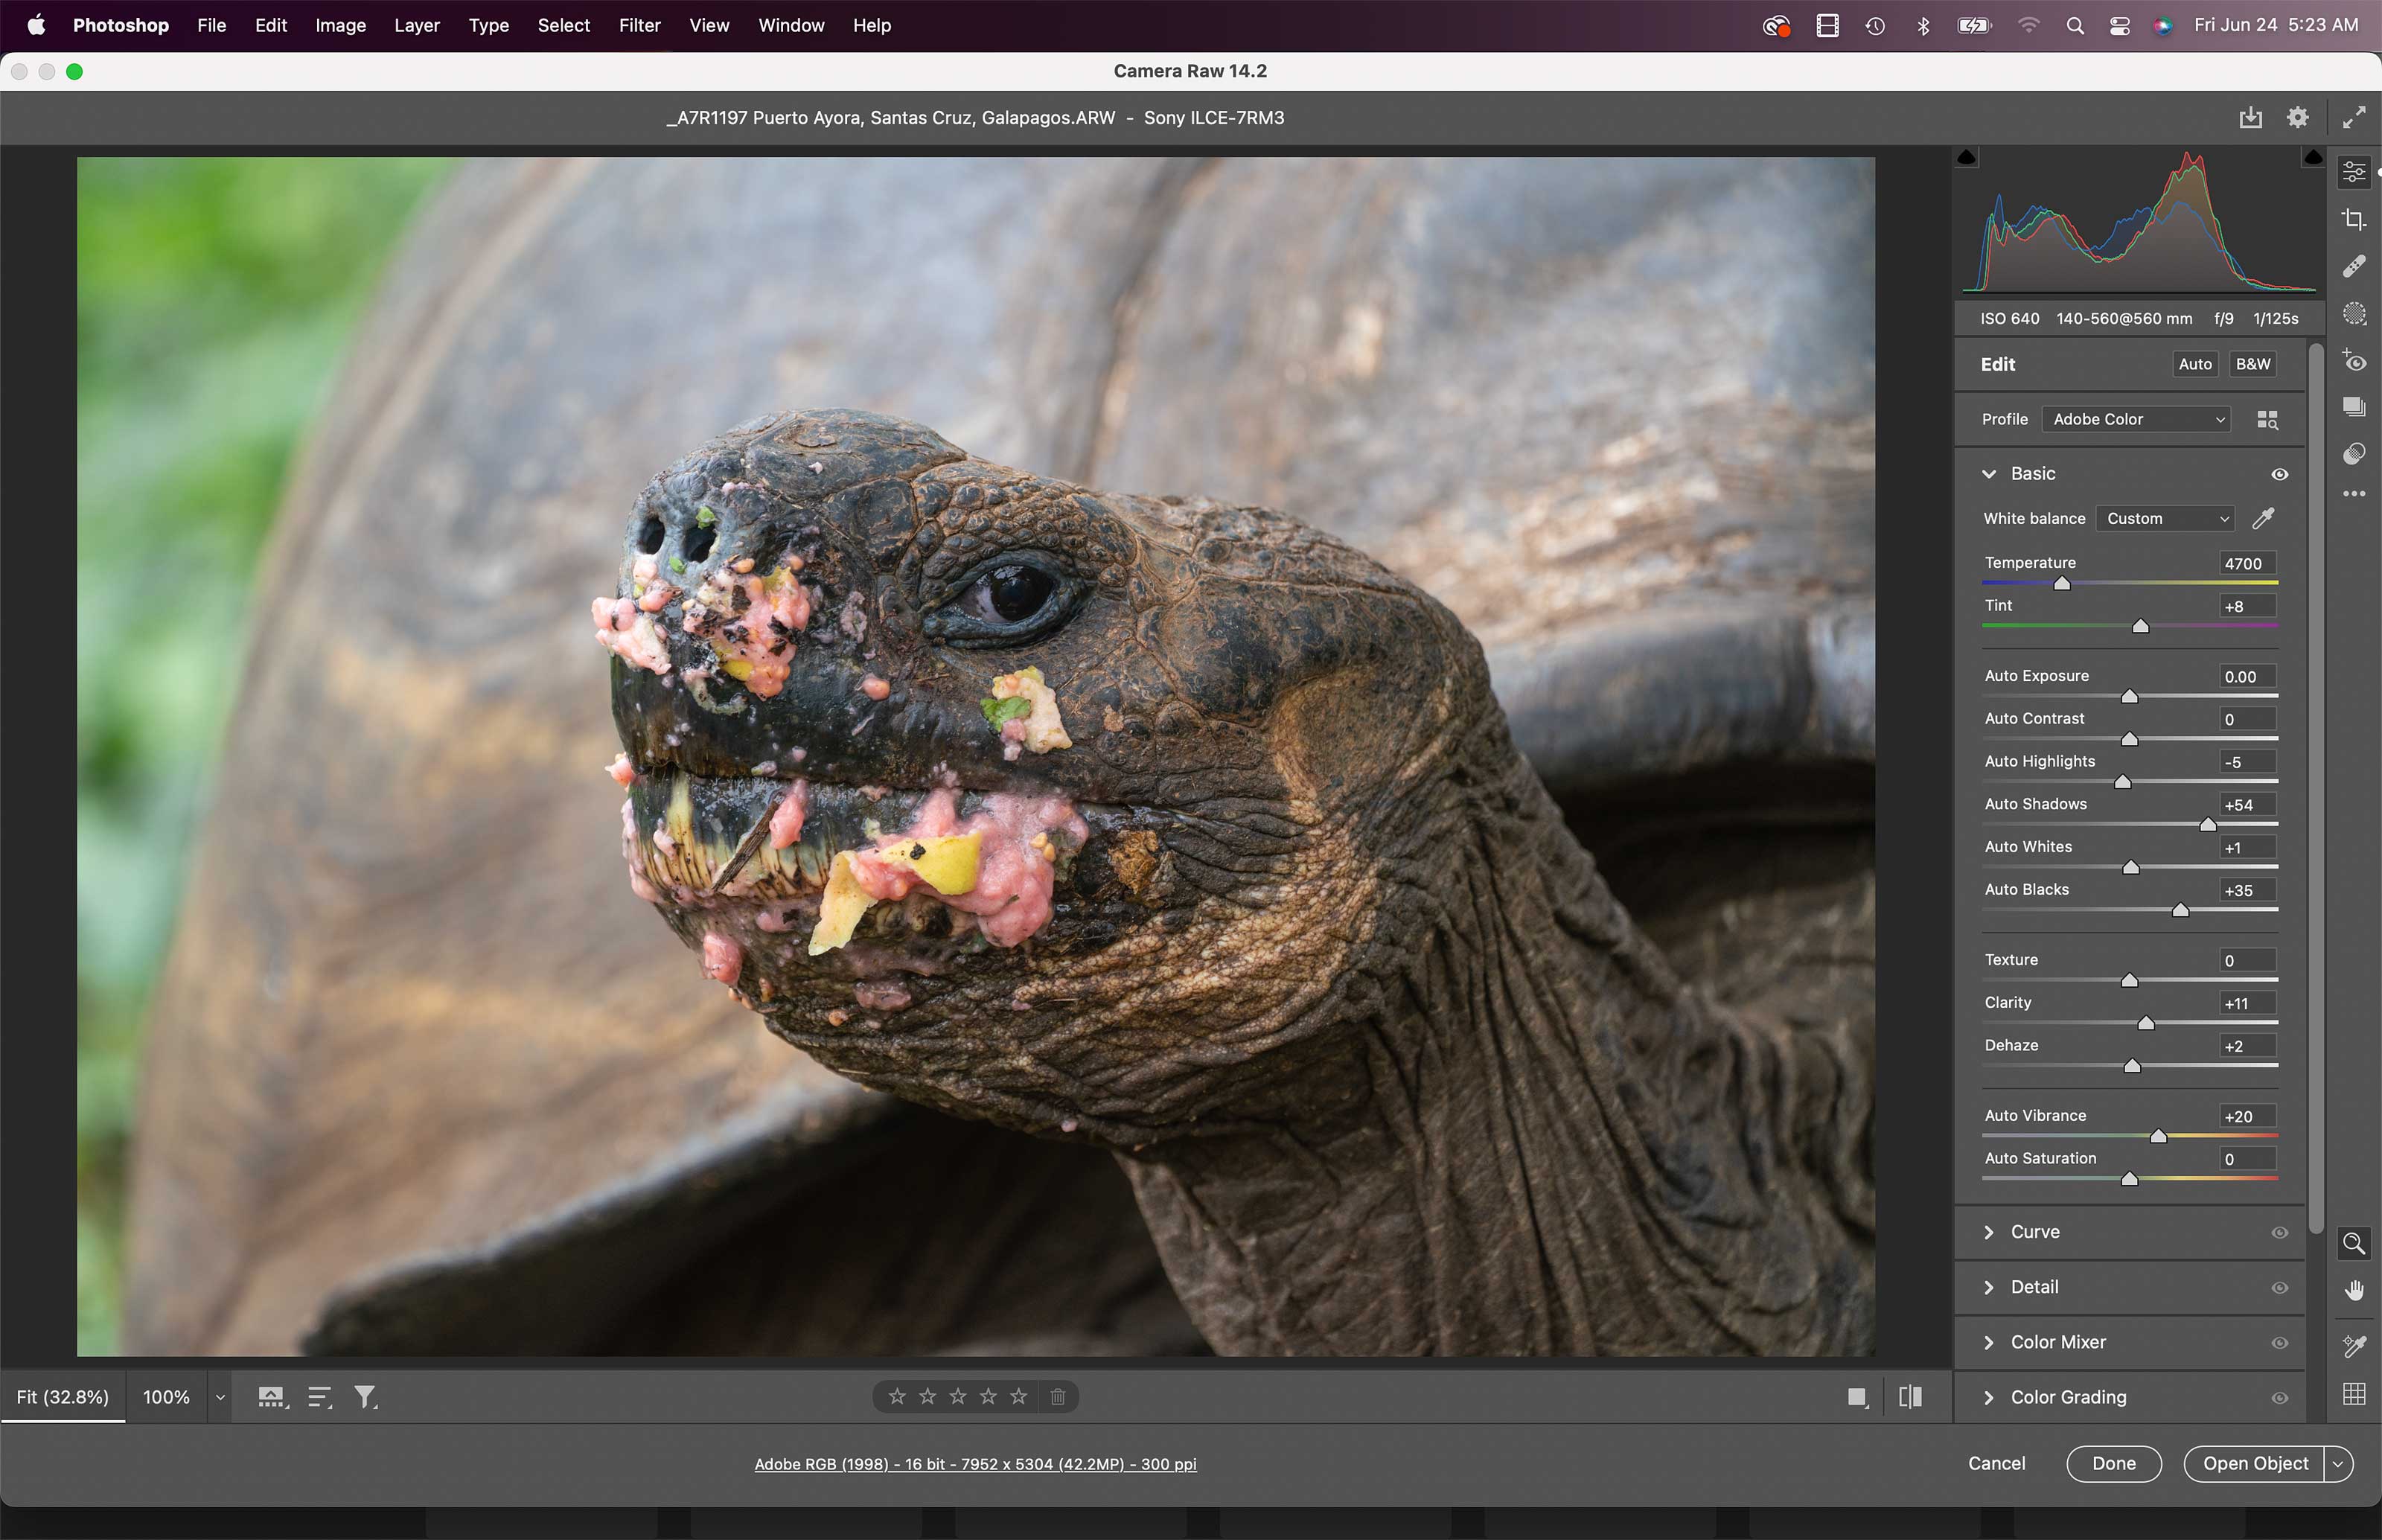This screenshot has width=2382, height=1540.
Task: Expand the Detail panel
Action: 1988,1287
